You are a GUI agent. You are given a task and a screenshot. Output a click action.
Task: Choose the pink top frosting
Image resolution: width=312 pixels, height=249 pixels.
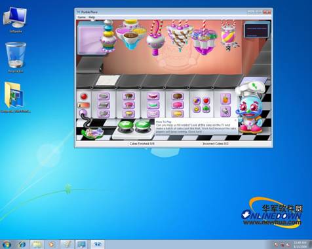[178, 105]
